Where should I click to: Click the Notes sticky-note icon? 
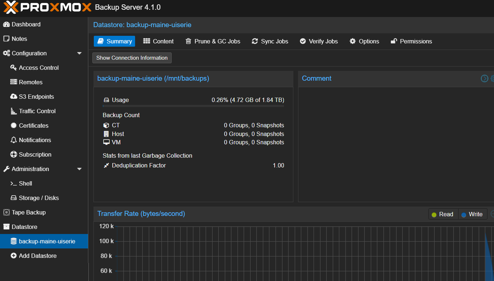pos(6,39)
